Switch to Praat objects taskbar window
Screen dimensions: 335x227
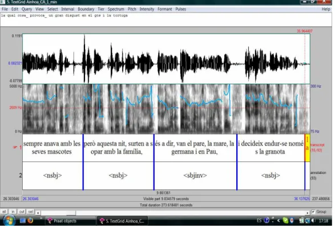[71, 221]
